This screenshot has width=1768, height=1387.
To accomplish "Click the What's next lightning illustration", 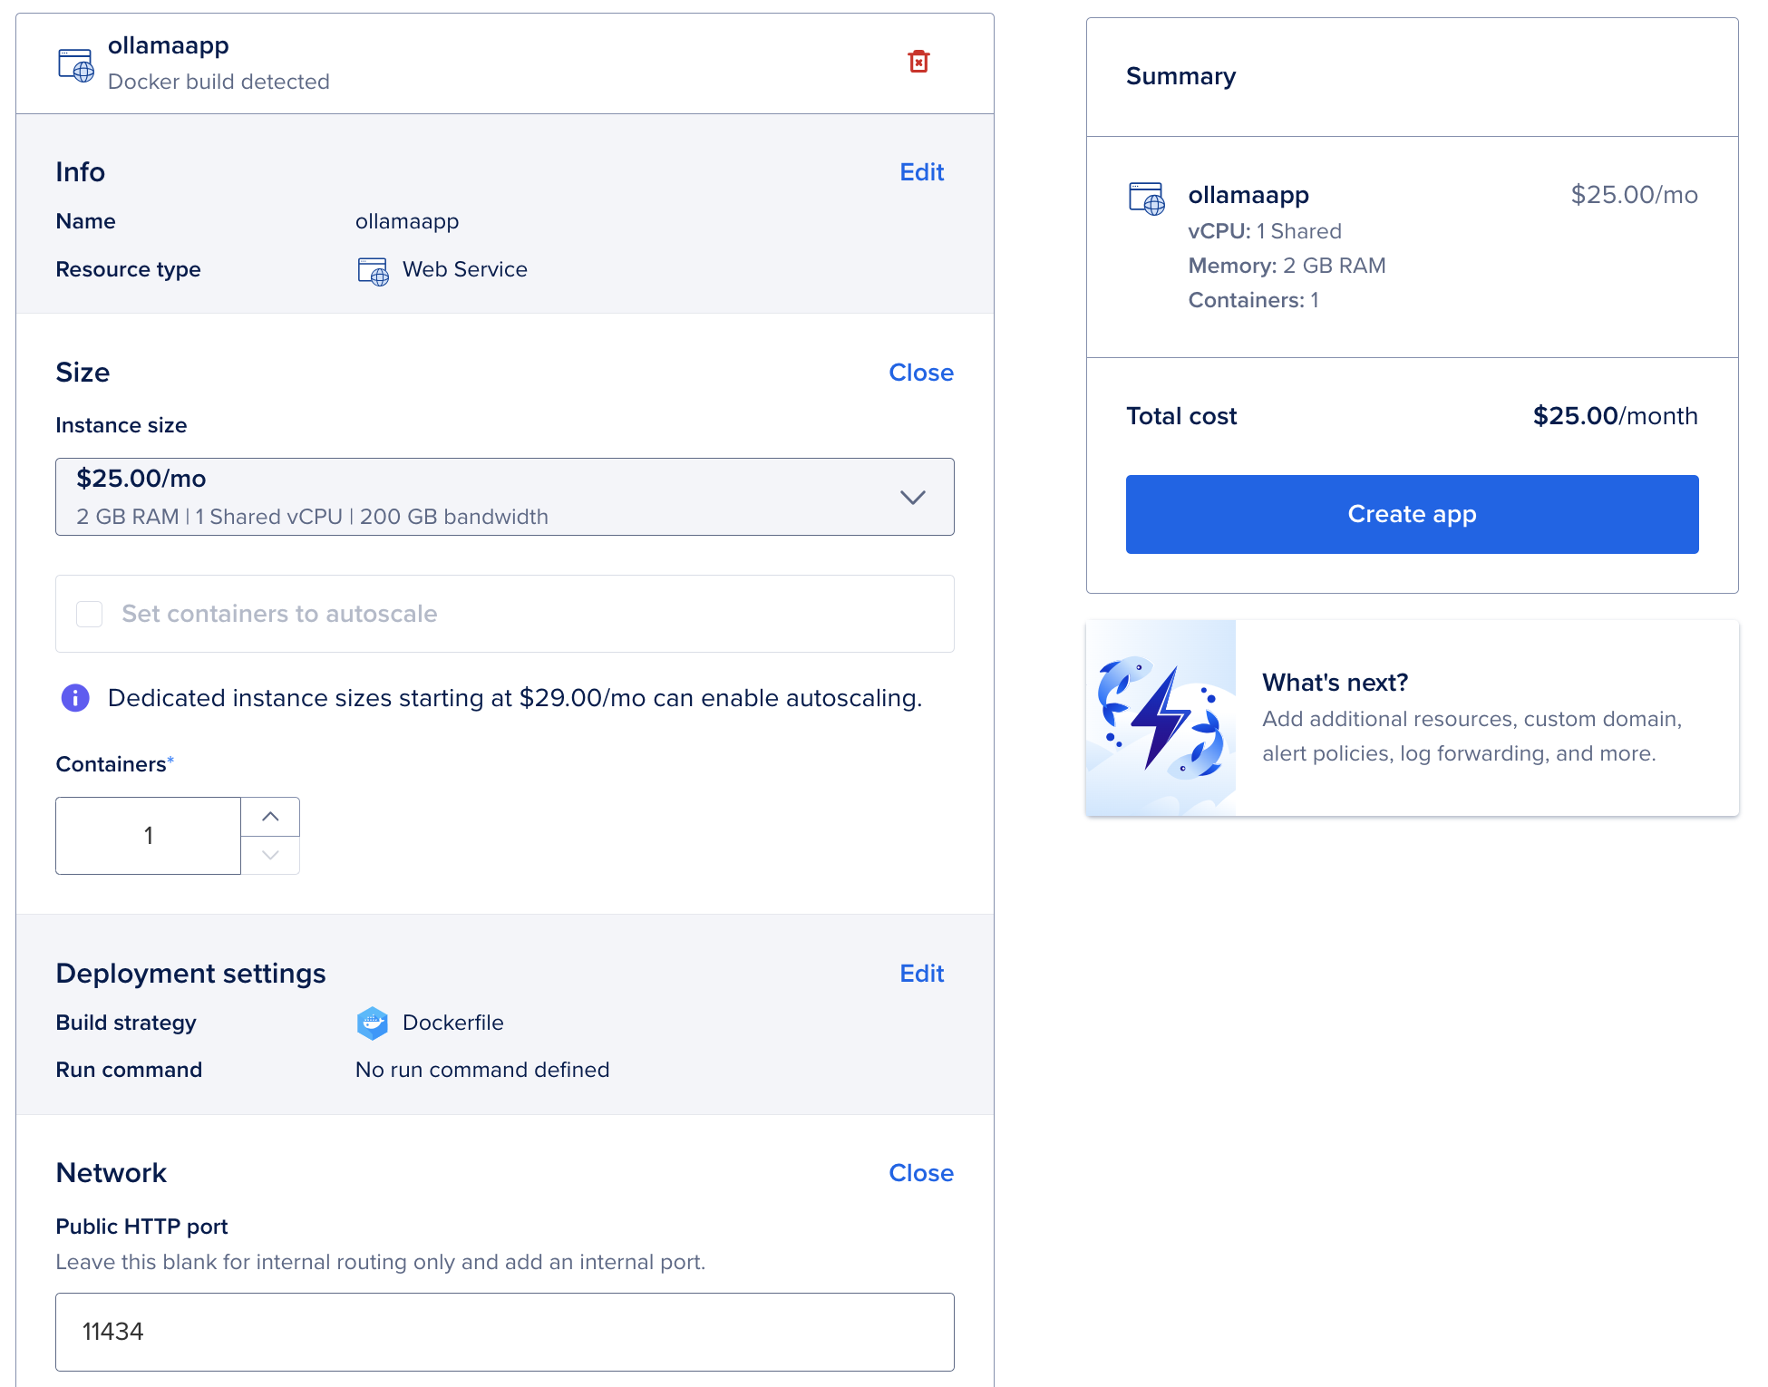I will coord(1161,718).
